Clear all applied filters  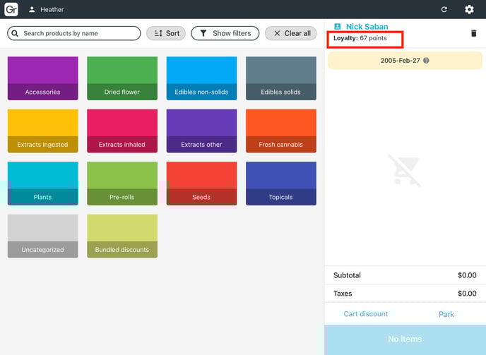point(291,33)
